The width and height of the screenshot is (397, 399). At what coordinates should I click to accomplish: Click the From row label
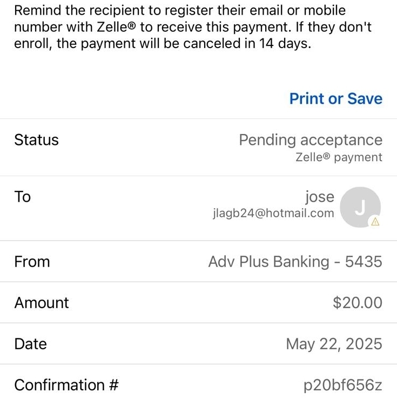click(x=32, y=262)
